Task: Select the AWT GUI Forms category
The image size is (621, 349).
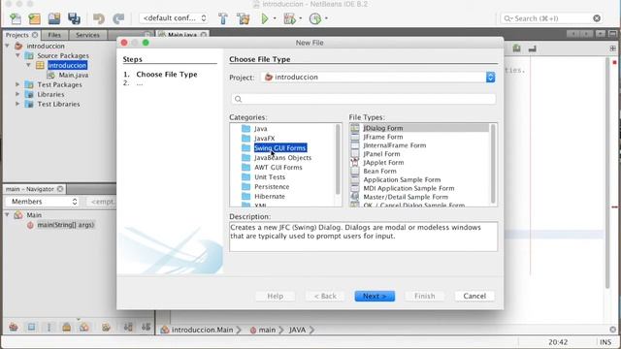Action: [278, 168]
